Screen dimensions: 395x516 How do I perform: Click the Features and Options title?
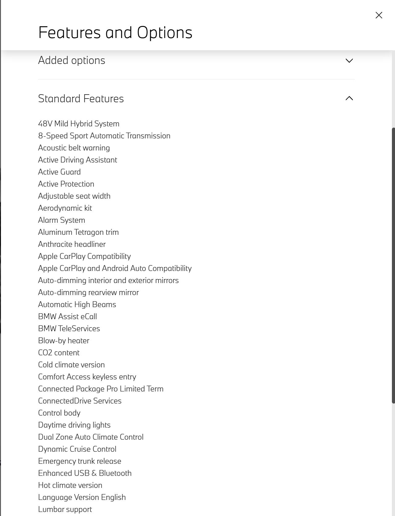[115, 32]
